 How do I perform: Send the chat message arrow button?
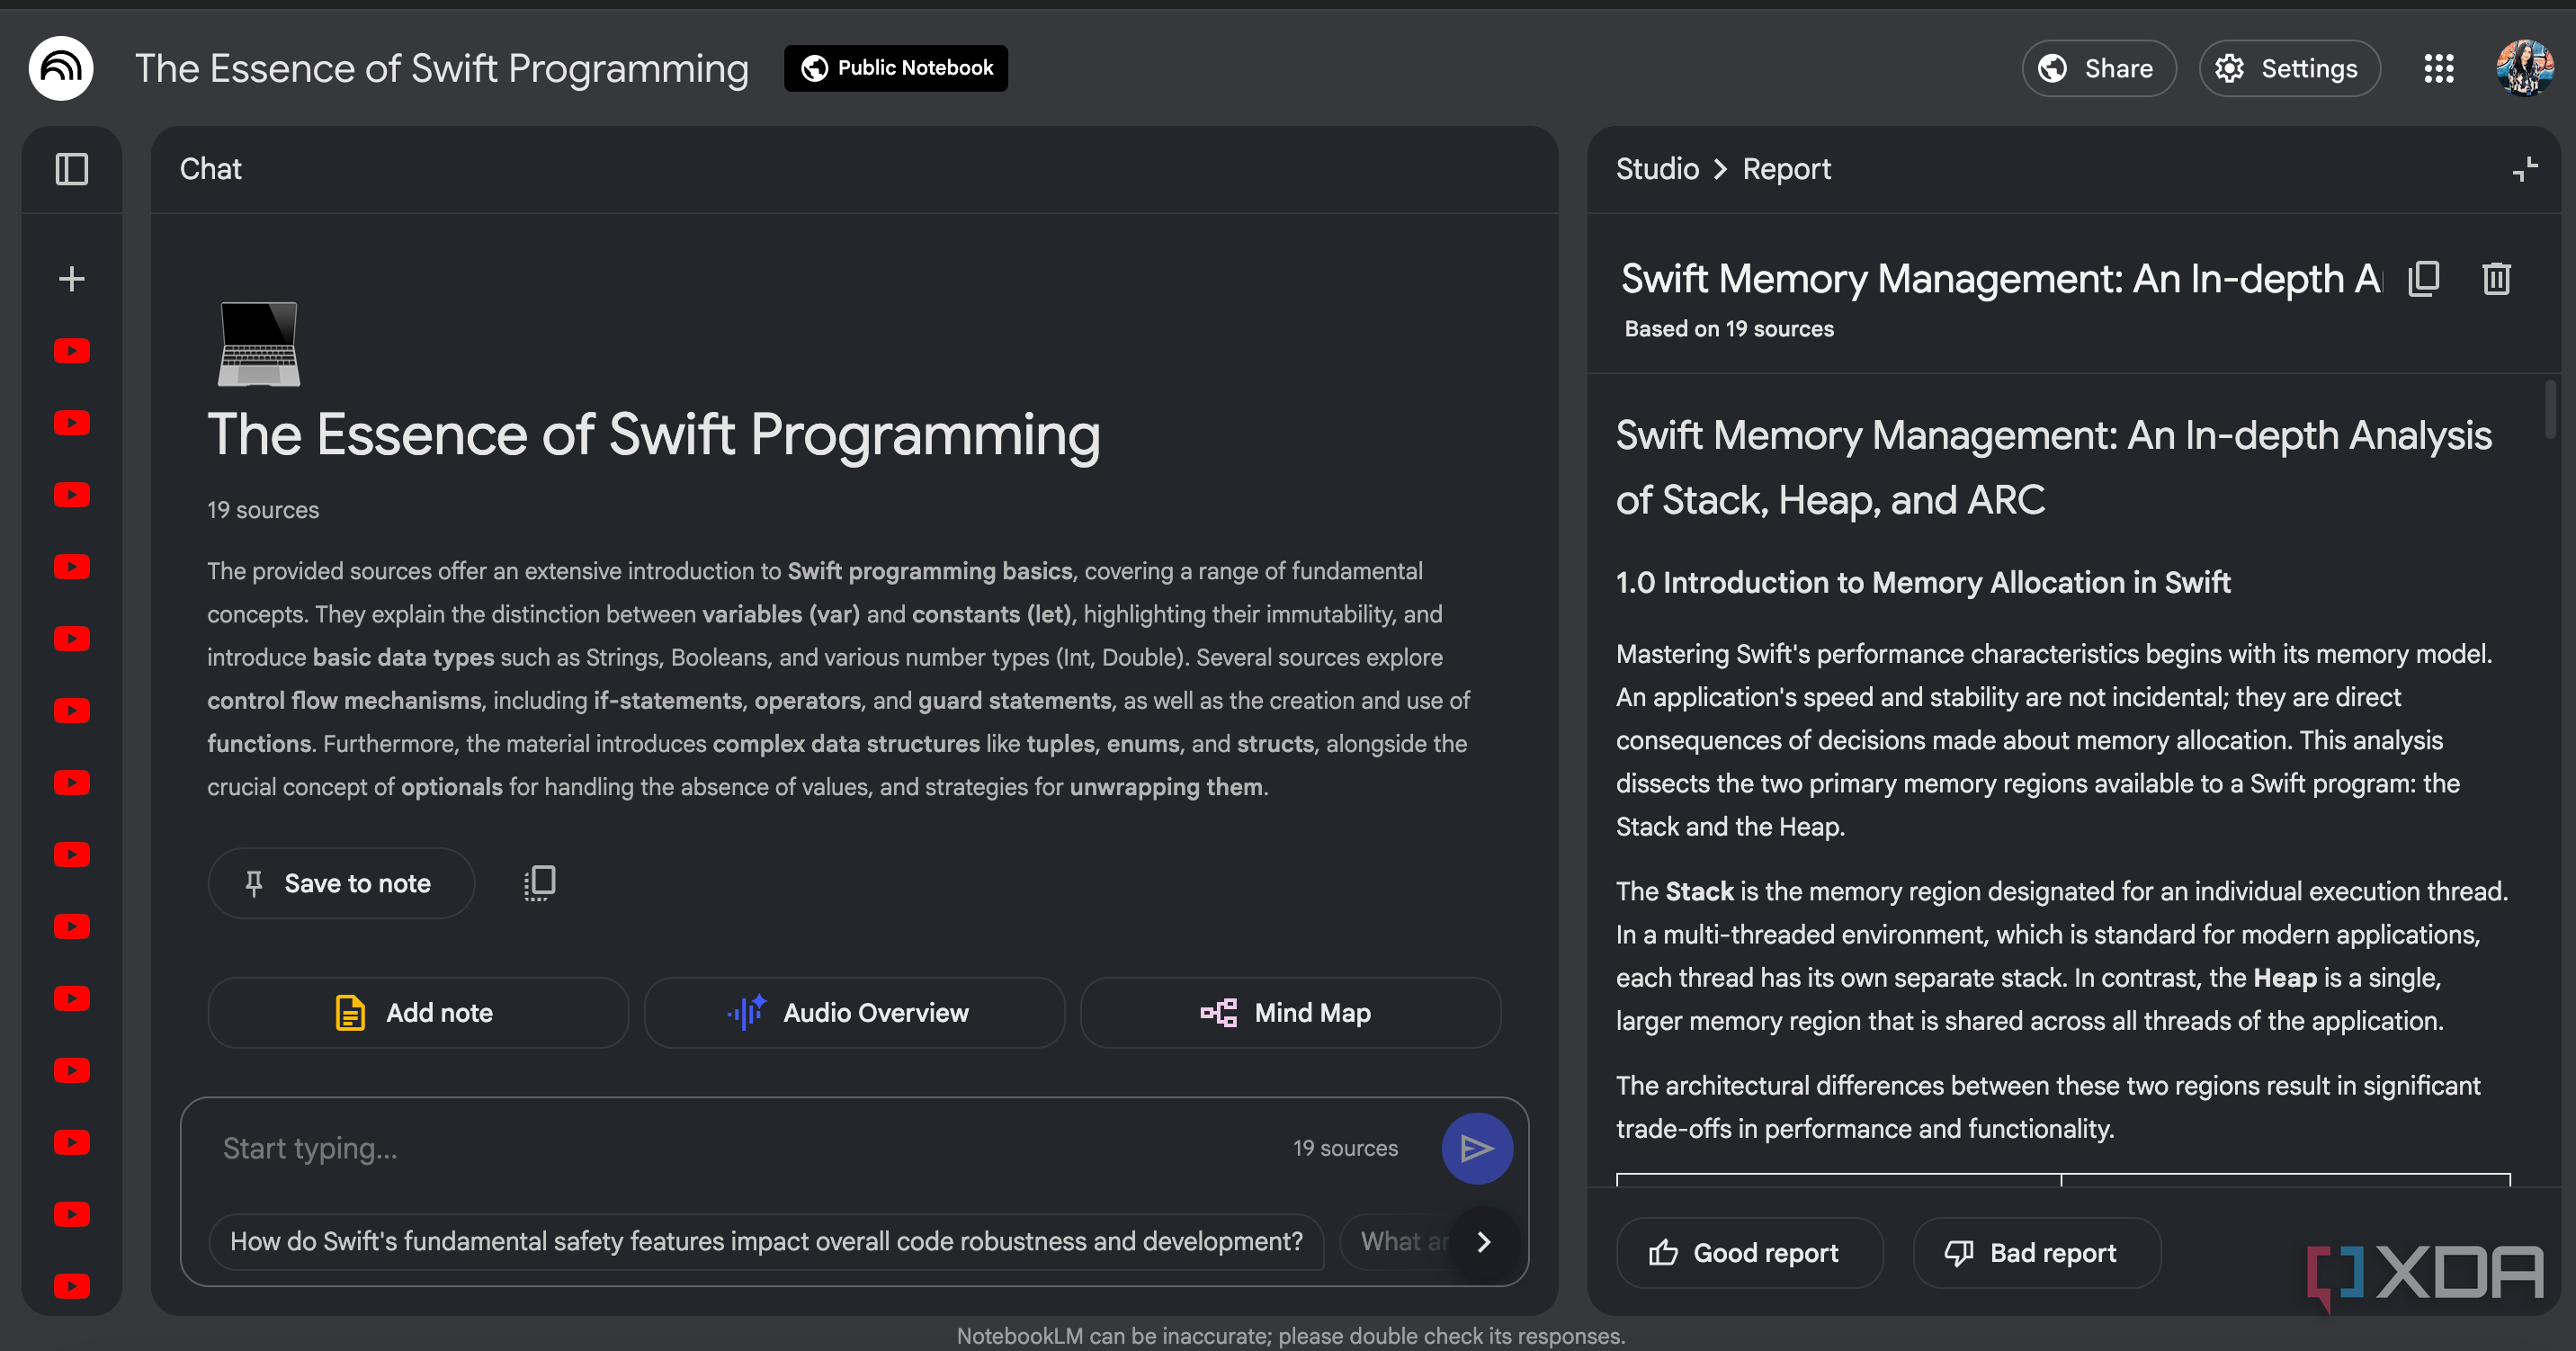point(1477,1148)
